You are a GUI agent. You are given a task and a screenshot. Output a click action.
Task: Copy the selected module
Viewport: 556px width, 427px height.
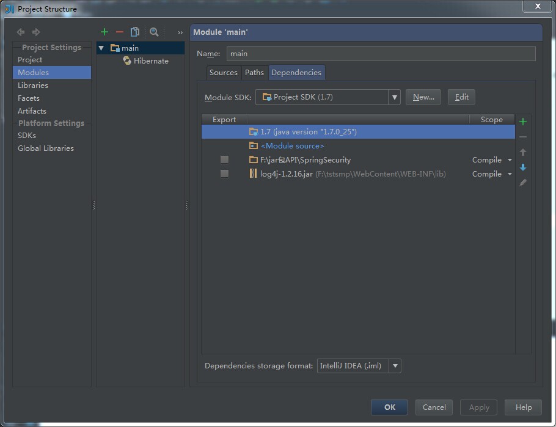click(135, 32)
